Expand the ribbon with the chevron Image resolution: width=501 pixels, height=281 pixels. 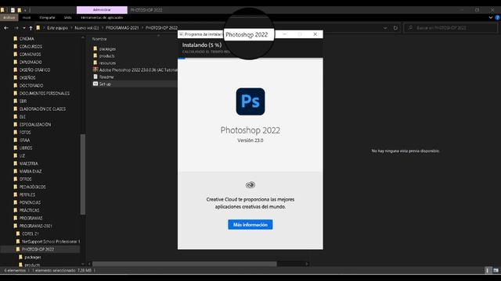491,17
